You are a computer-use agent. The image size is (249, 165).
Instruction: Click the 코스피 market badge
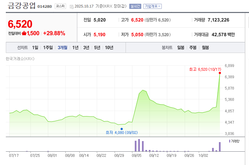point(60,6)
